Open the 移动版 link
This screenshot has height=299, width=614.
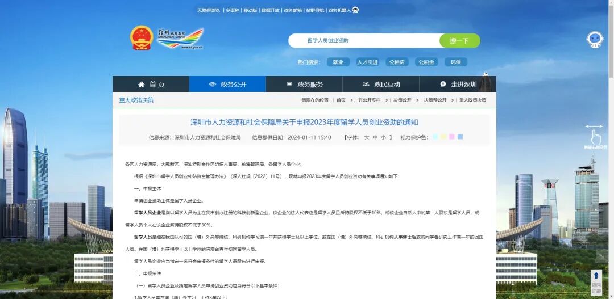(x=250, y=10)
